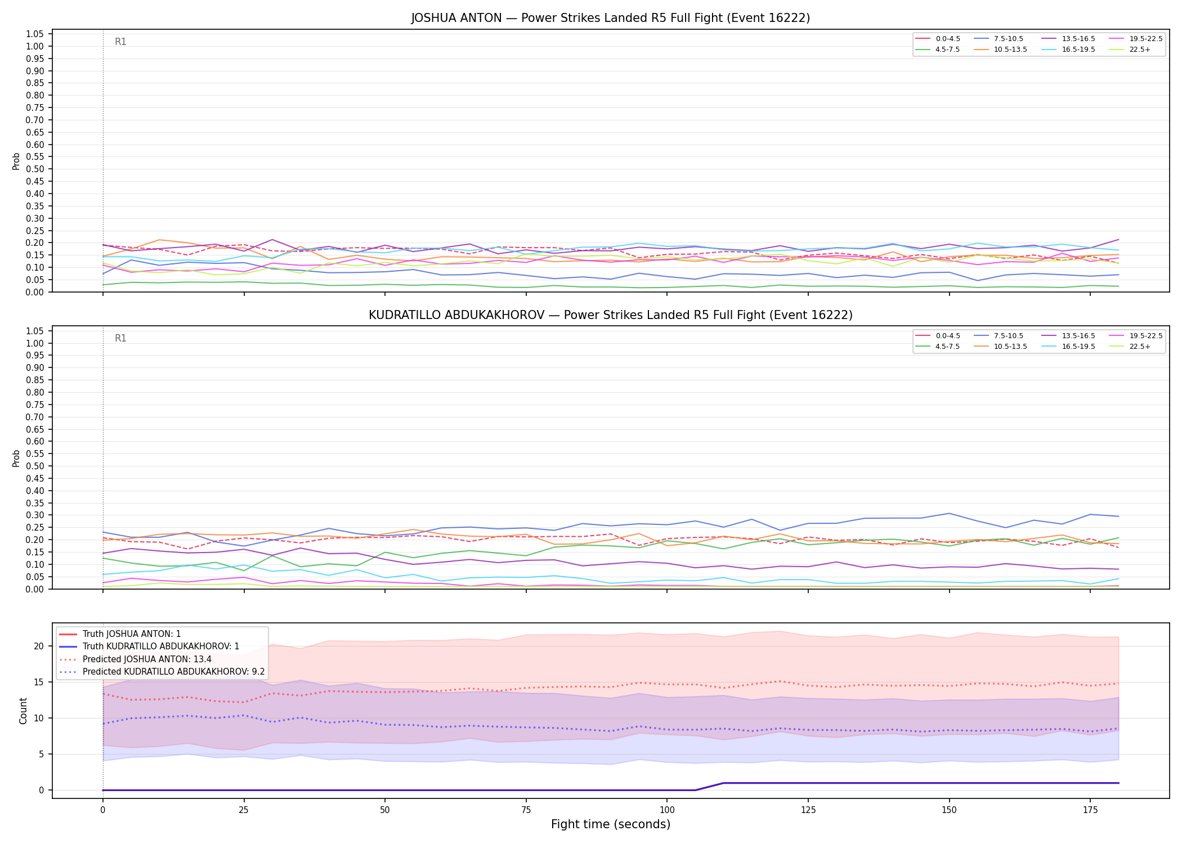Click the R1 round marker in middle chart

tap(120, 338)
